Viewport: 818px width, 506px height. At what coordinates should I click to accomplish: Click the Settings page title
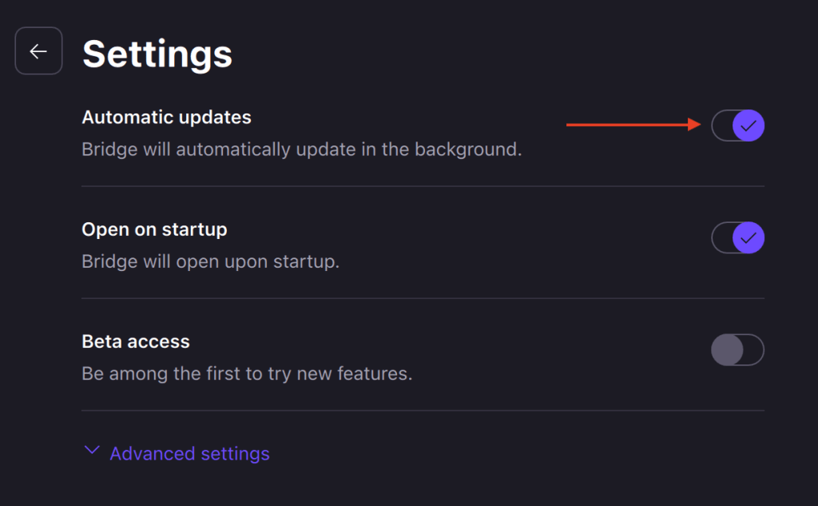(157, 54)
